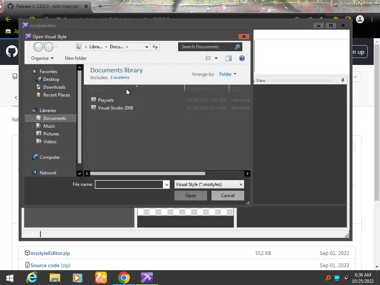Switch to Chrome in the taskbar
Screen dimensions: 380x285
point(124,278)
